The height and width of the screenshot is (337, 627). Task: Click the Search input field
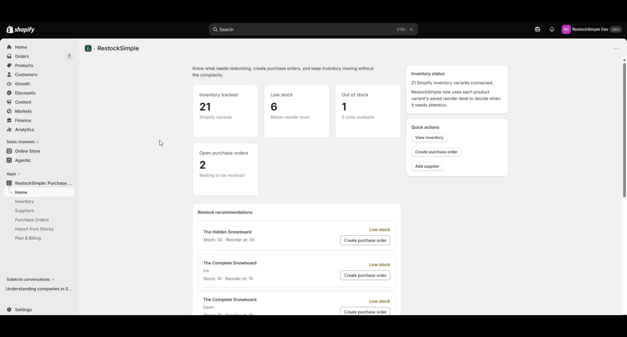point(313,29)
